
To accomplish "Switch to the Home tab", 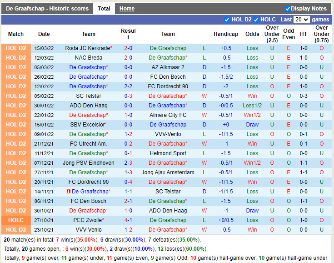I will tap(127, 9).
